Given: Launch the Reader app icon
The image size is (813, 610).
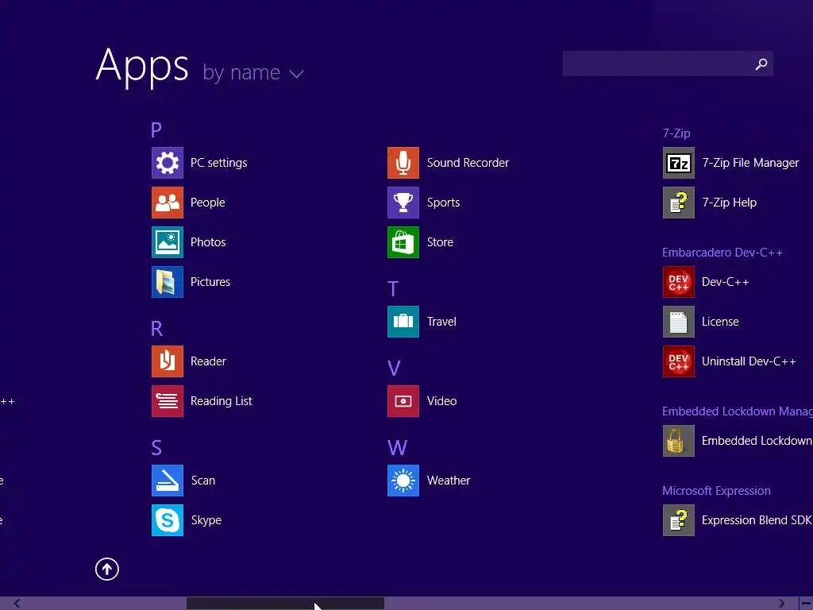Looking at the screenshot, I should point(167,361).
